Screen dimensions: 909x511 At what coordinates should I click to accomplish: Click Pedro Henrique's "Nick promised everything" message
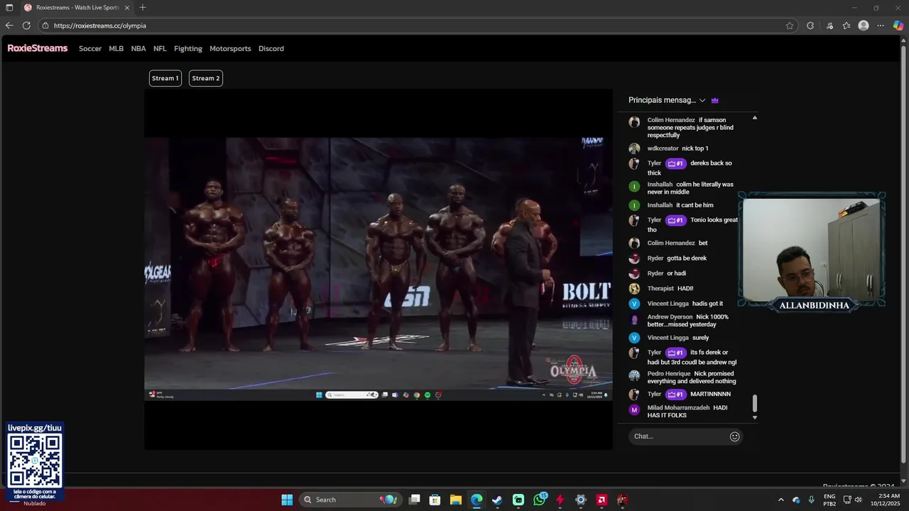coord(692,378)
